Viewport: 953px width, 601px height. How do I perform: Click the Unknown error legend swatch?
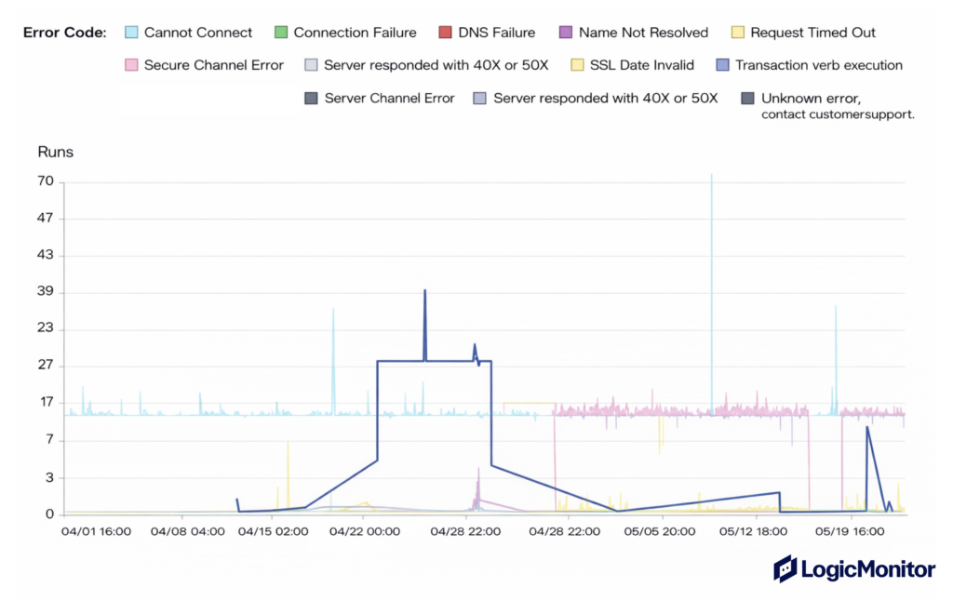pyautogui.click(x=748, y=98)
